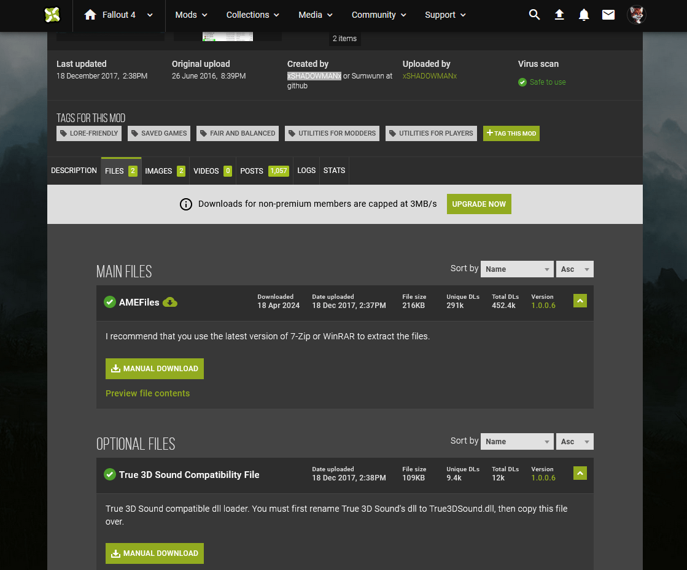687x570 pixels.
Task: Open the Media menu
Action: click(315, 15)
